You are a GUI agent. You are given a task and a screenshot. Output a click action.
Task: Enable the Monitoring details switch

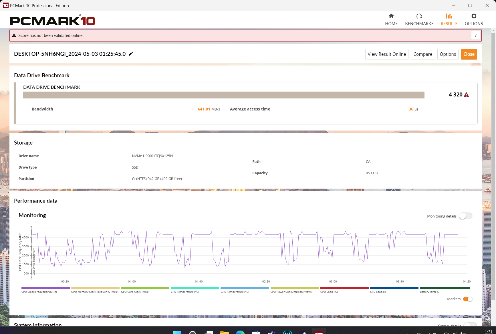pyautogui.click(x=465, y=216)
